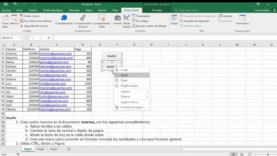The image size is (277, 156).
Task: Open fabiola@guaymax.com link
Action: pyautogui.click(x=55, y=109)
